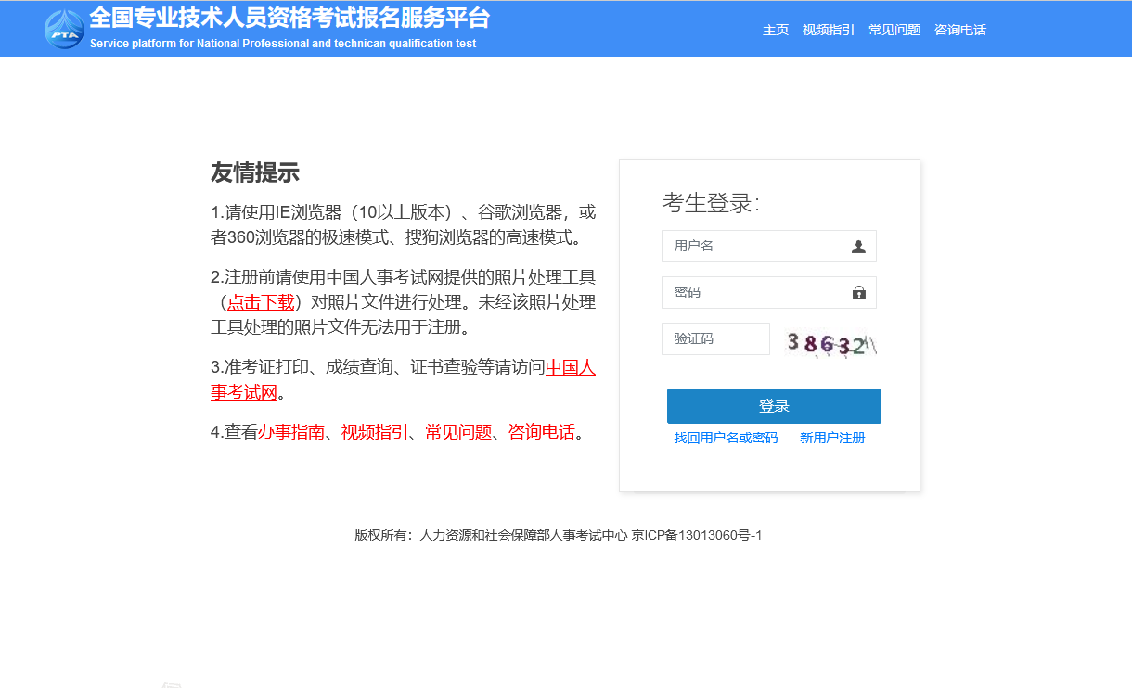Click the 登录 login button
1132x688 pixels.
(x=774, y=405)
